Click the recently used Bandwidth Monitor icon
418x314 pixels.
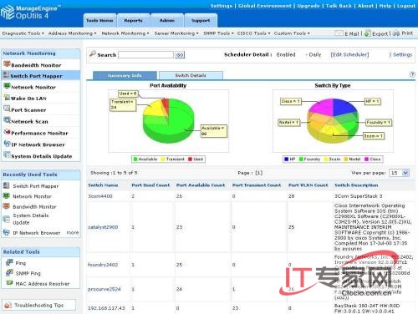(6, 206)
